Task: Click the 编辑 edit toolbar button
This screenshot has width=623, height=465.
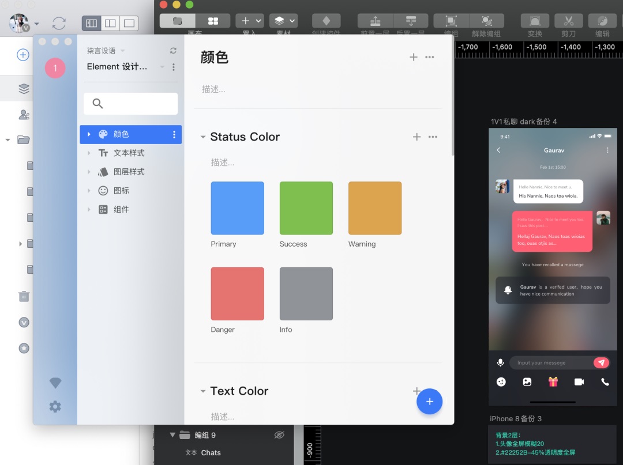Action: coord(602,21)
